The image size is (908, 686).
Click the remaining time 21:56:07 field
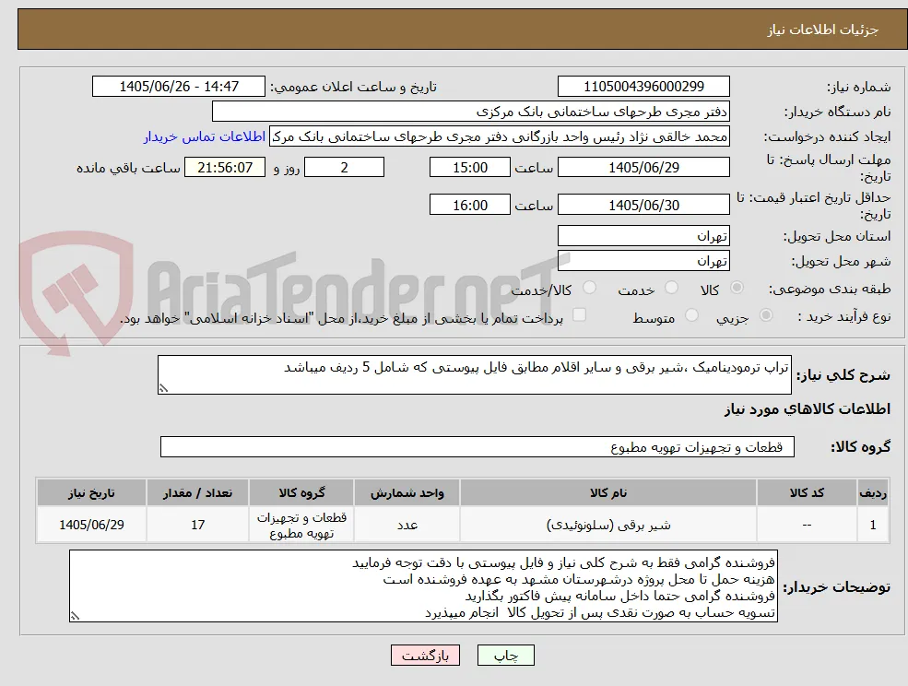[x=225, y=168]
